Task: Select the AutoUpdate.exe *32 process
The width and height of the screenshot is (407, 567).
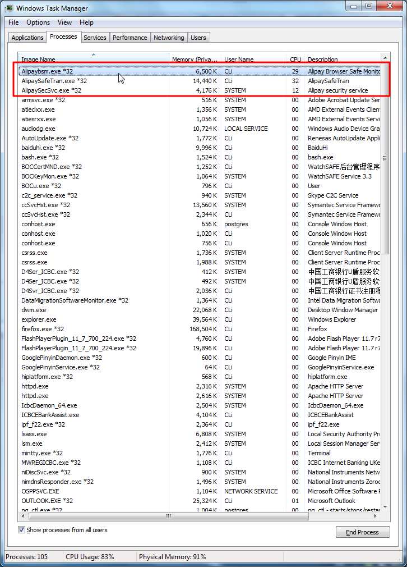Action: point(200,138)
